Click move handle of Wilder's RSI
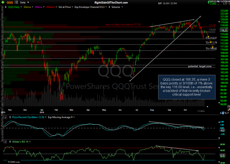 click(x=10, y=142)
